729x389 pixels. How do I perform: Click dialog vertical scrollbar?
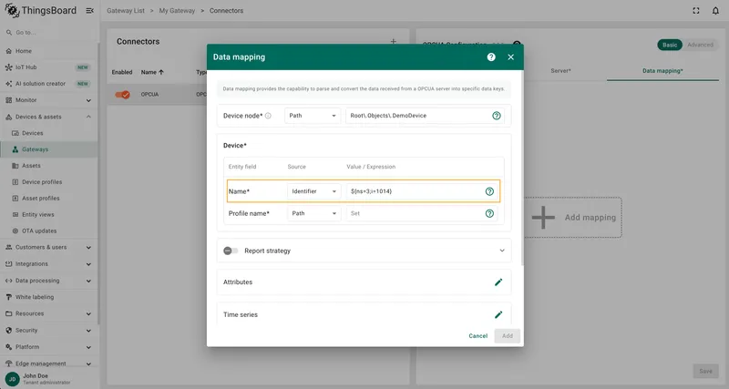[x=522, y=168]
